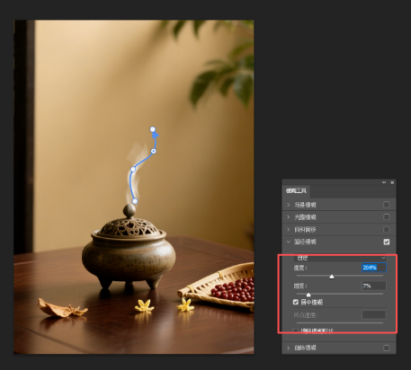Select the upper curve point on blur path
This screenshot has width=411, height=370.
point(154,151)
